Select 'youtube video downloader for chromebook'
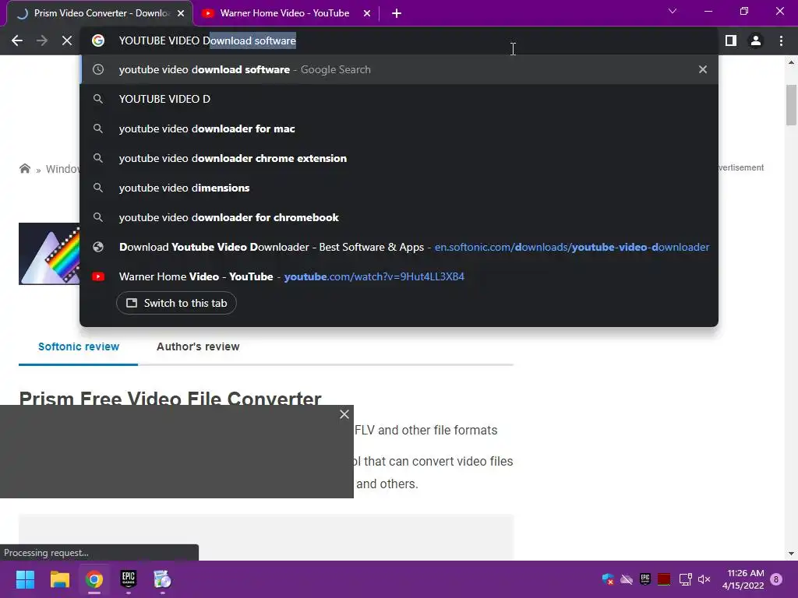Image resolution: width=798 pixels, height=598 pixels. pyautogui.click(x=398, y=217)
